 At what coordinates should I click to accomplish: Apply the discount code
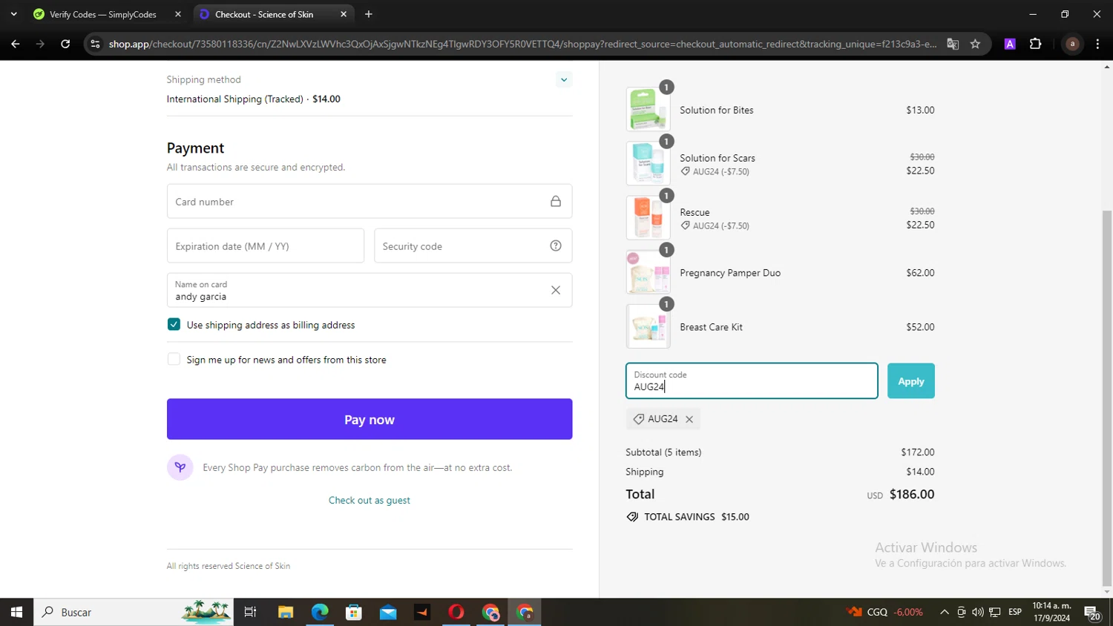tap(911, 380)
